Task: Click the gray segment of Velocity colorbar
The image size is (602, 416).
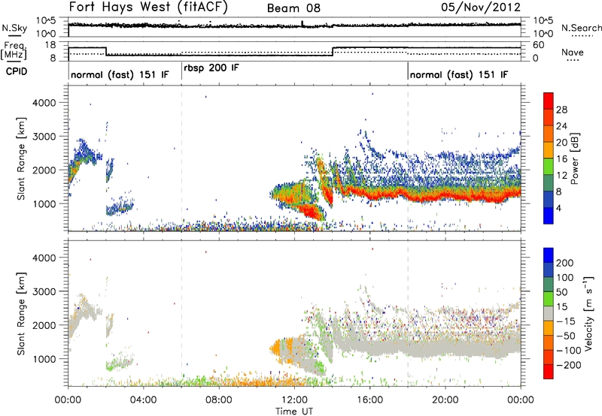Action: 549,313
